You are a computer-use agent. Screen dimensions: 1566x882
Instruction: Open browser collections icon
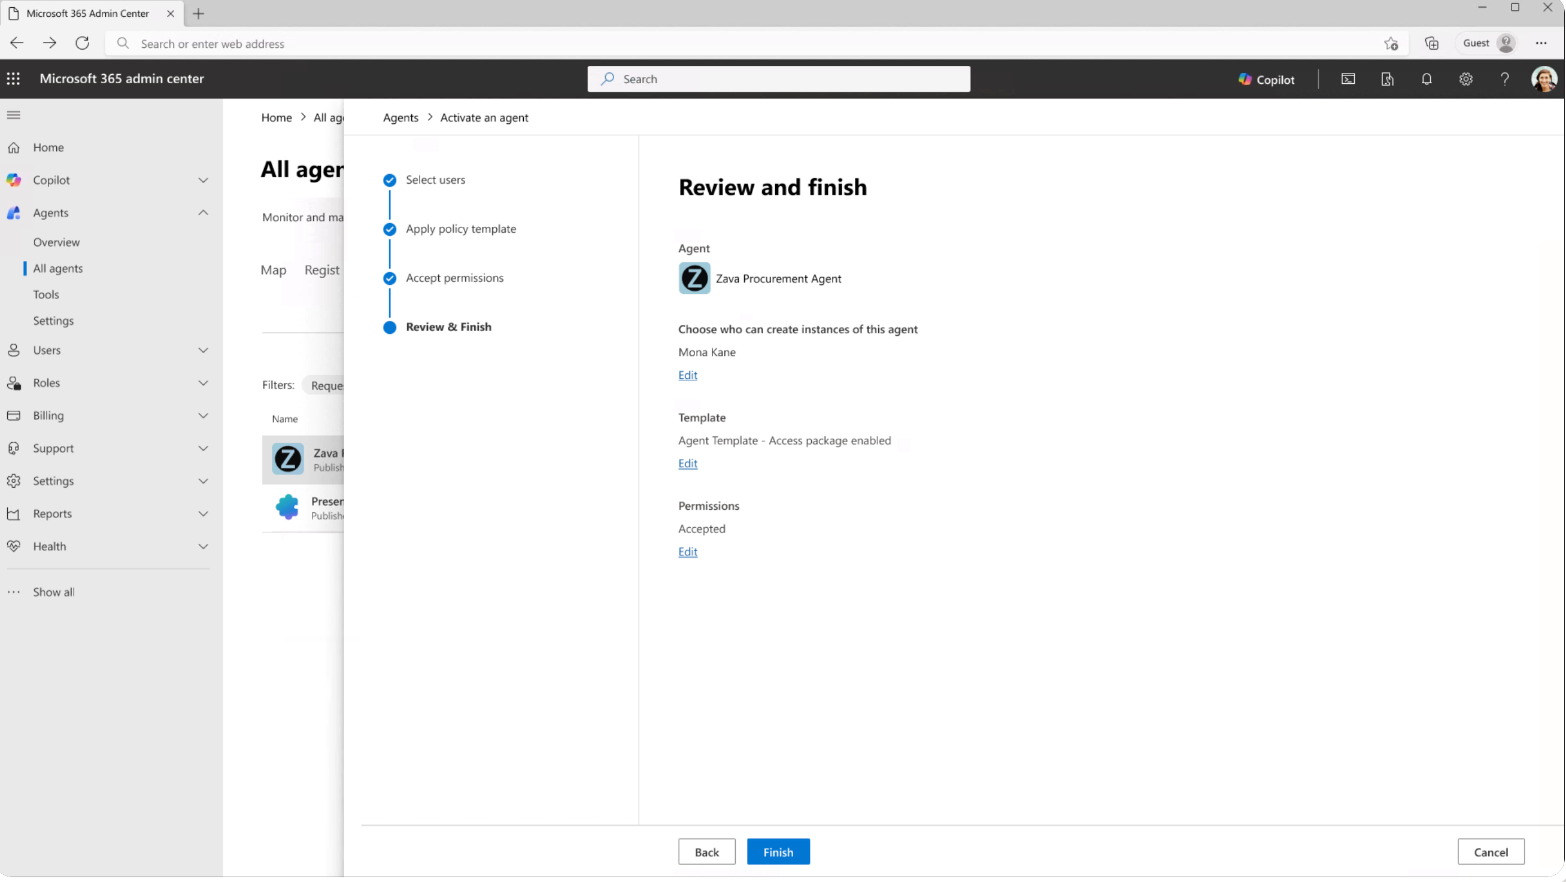tap(1432, 43)
